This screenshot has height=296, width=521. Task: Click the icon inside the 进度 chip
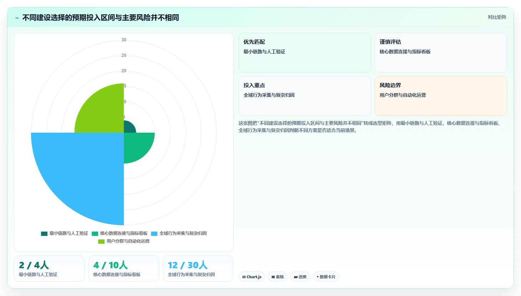tap(296, 277)
